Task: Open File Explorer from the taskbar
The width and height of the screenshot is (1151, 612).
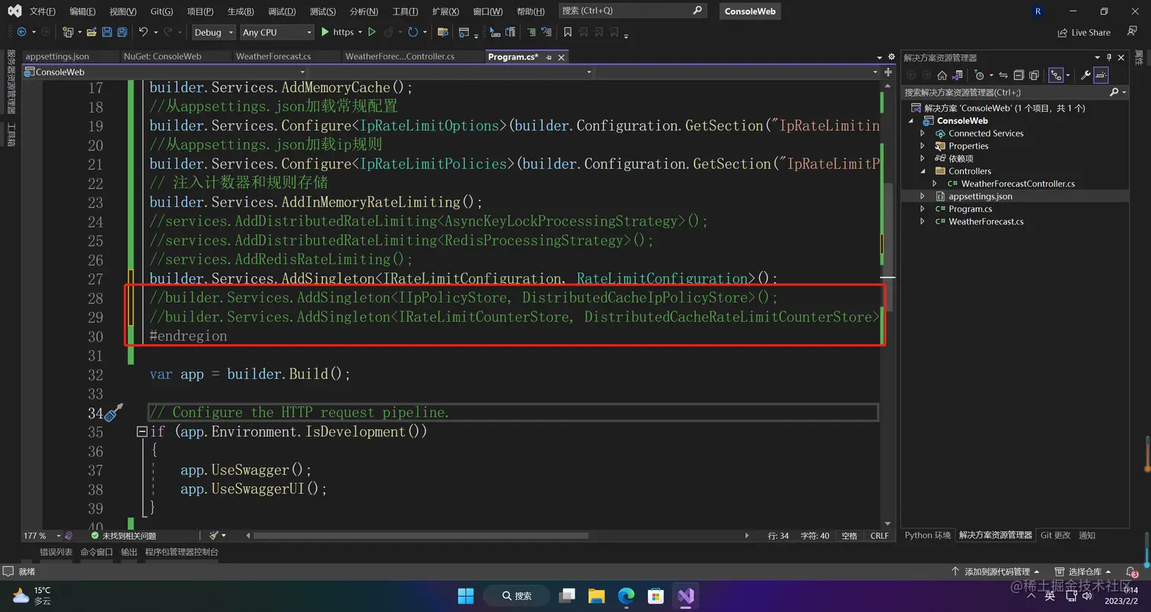Action: (x=597, y=595)
